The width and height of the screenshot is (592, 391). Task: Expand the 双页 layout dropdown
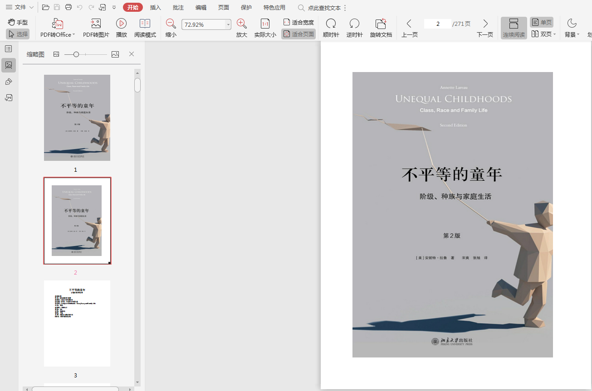tap(554, 34)
